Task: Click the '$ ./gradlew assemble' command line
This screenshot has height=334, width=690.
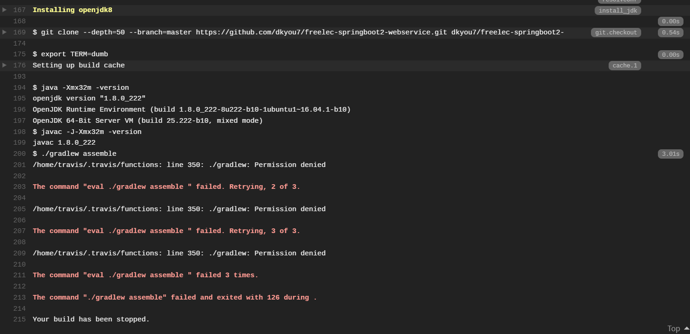Action: 74,154
